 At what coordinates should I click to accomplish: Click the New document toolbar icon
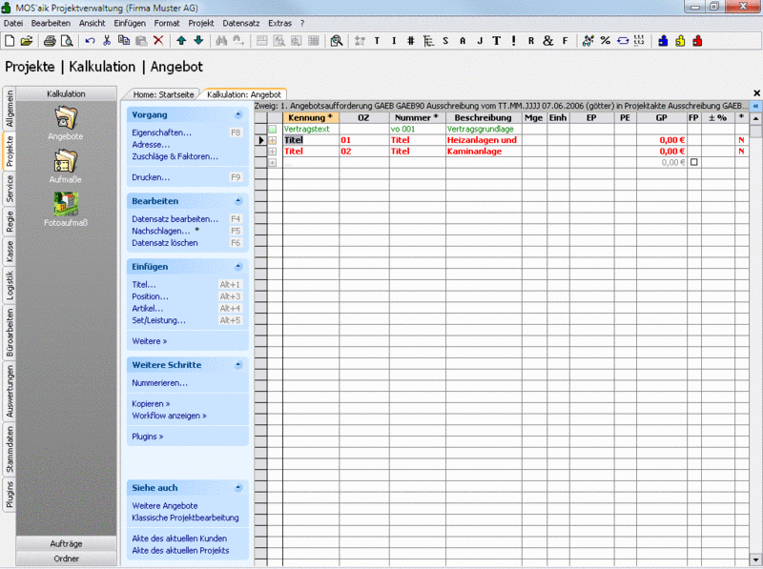10,41
